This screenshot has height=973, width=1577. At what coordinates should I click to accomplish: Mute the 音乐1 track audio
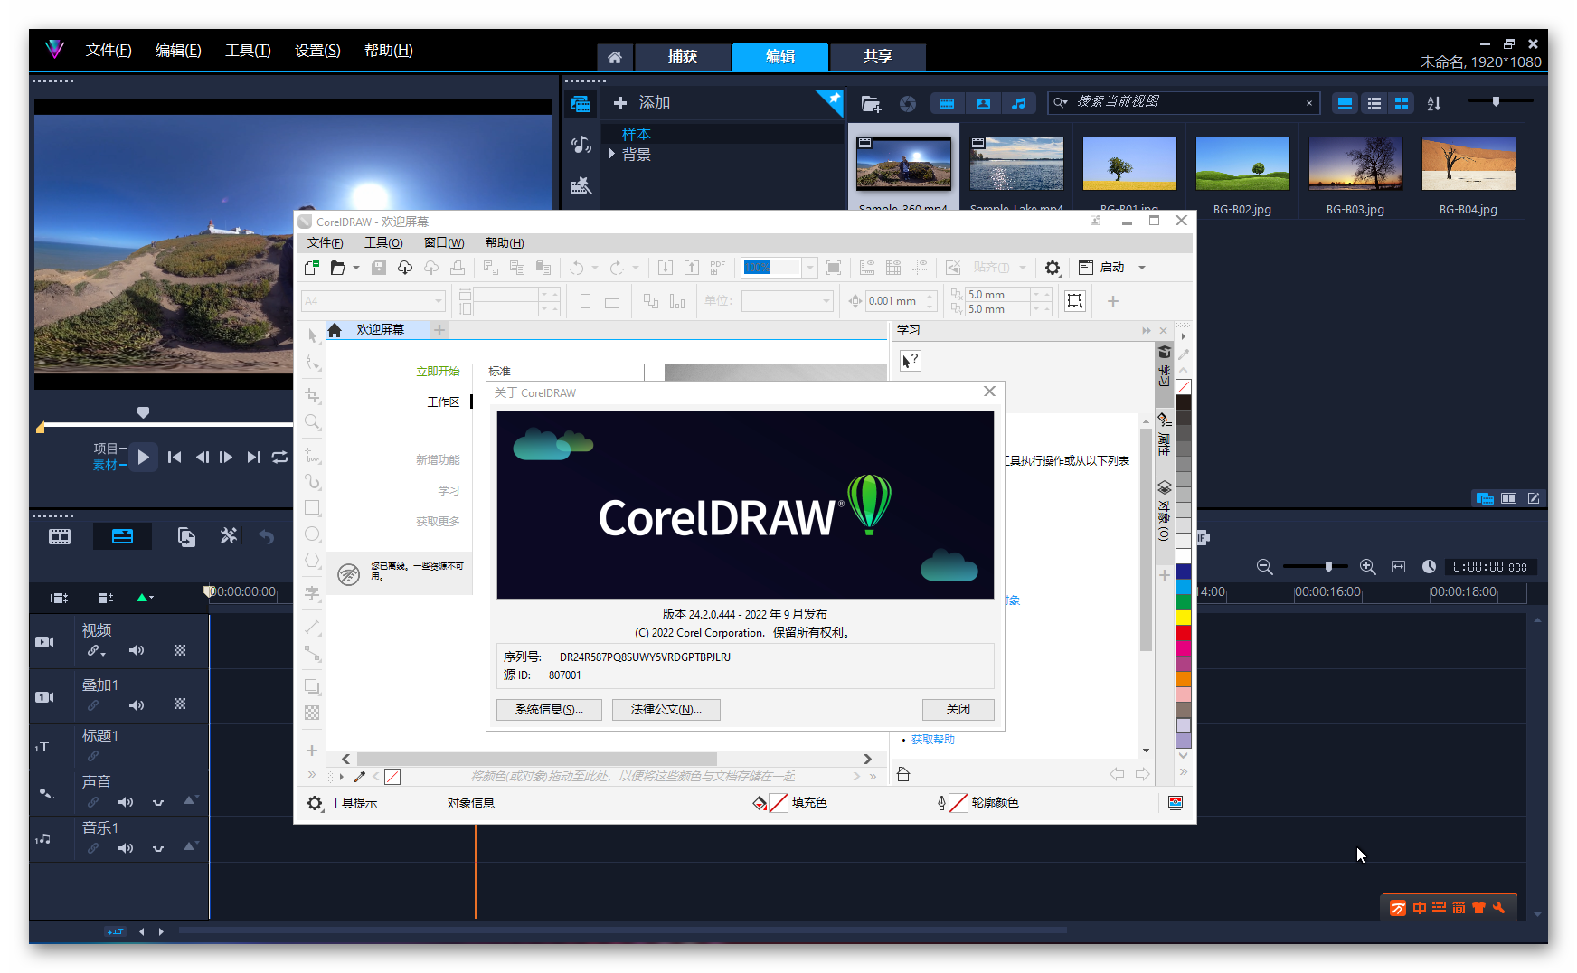point(125,848)
